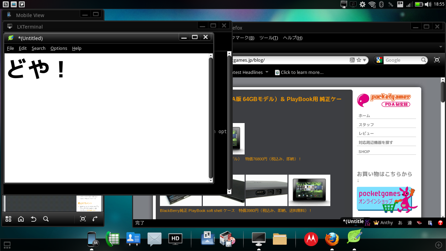Open the phone dialer dock icon
The image size is (446, 251).
113,239
